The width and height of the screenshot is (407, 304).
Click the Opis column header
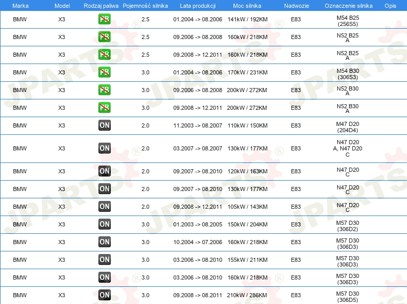(x=390, y=6)
